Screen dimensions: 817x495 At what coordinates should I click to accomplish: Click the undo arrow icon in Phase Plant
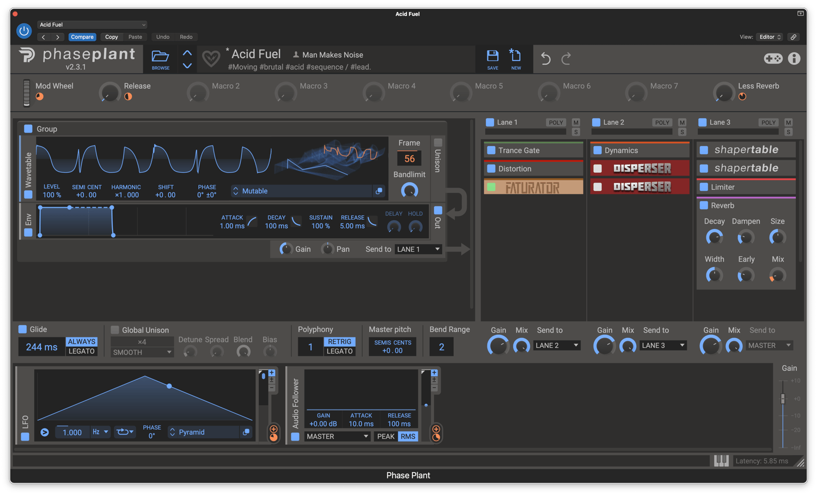tap(546, 58)
